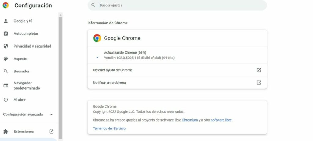Expand the Configuración avanzada section
Image resolution: width=313 pixels, height=141 pixels.
28,114
